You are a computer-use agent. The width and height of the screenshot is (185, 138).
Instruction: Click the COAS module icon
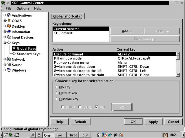tap(9, 21)
